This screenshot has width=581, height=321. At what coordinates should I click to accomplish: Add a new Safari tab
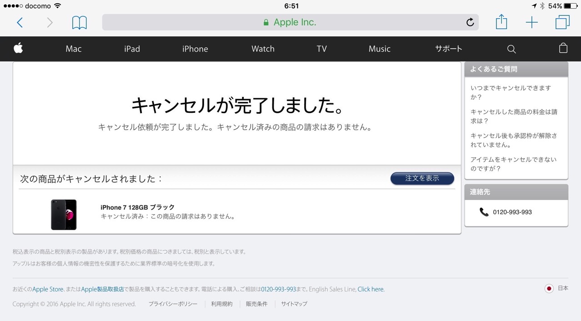531,22
